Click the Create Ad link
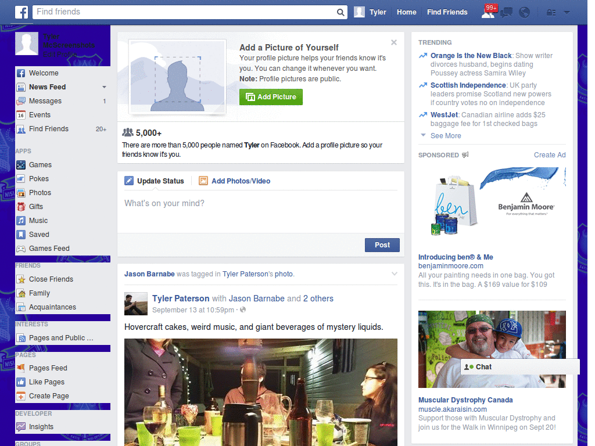595x446 pixels. tap(550, 154)
